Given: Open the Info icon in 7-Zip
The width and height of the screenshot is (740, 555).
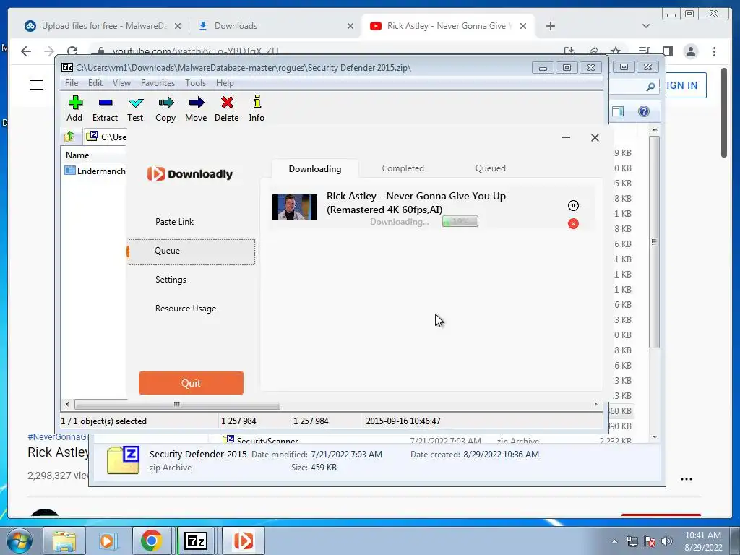Looking at the screenshot, I should point(257,108).
